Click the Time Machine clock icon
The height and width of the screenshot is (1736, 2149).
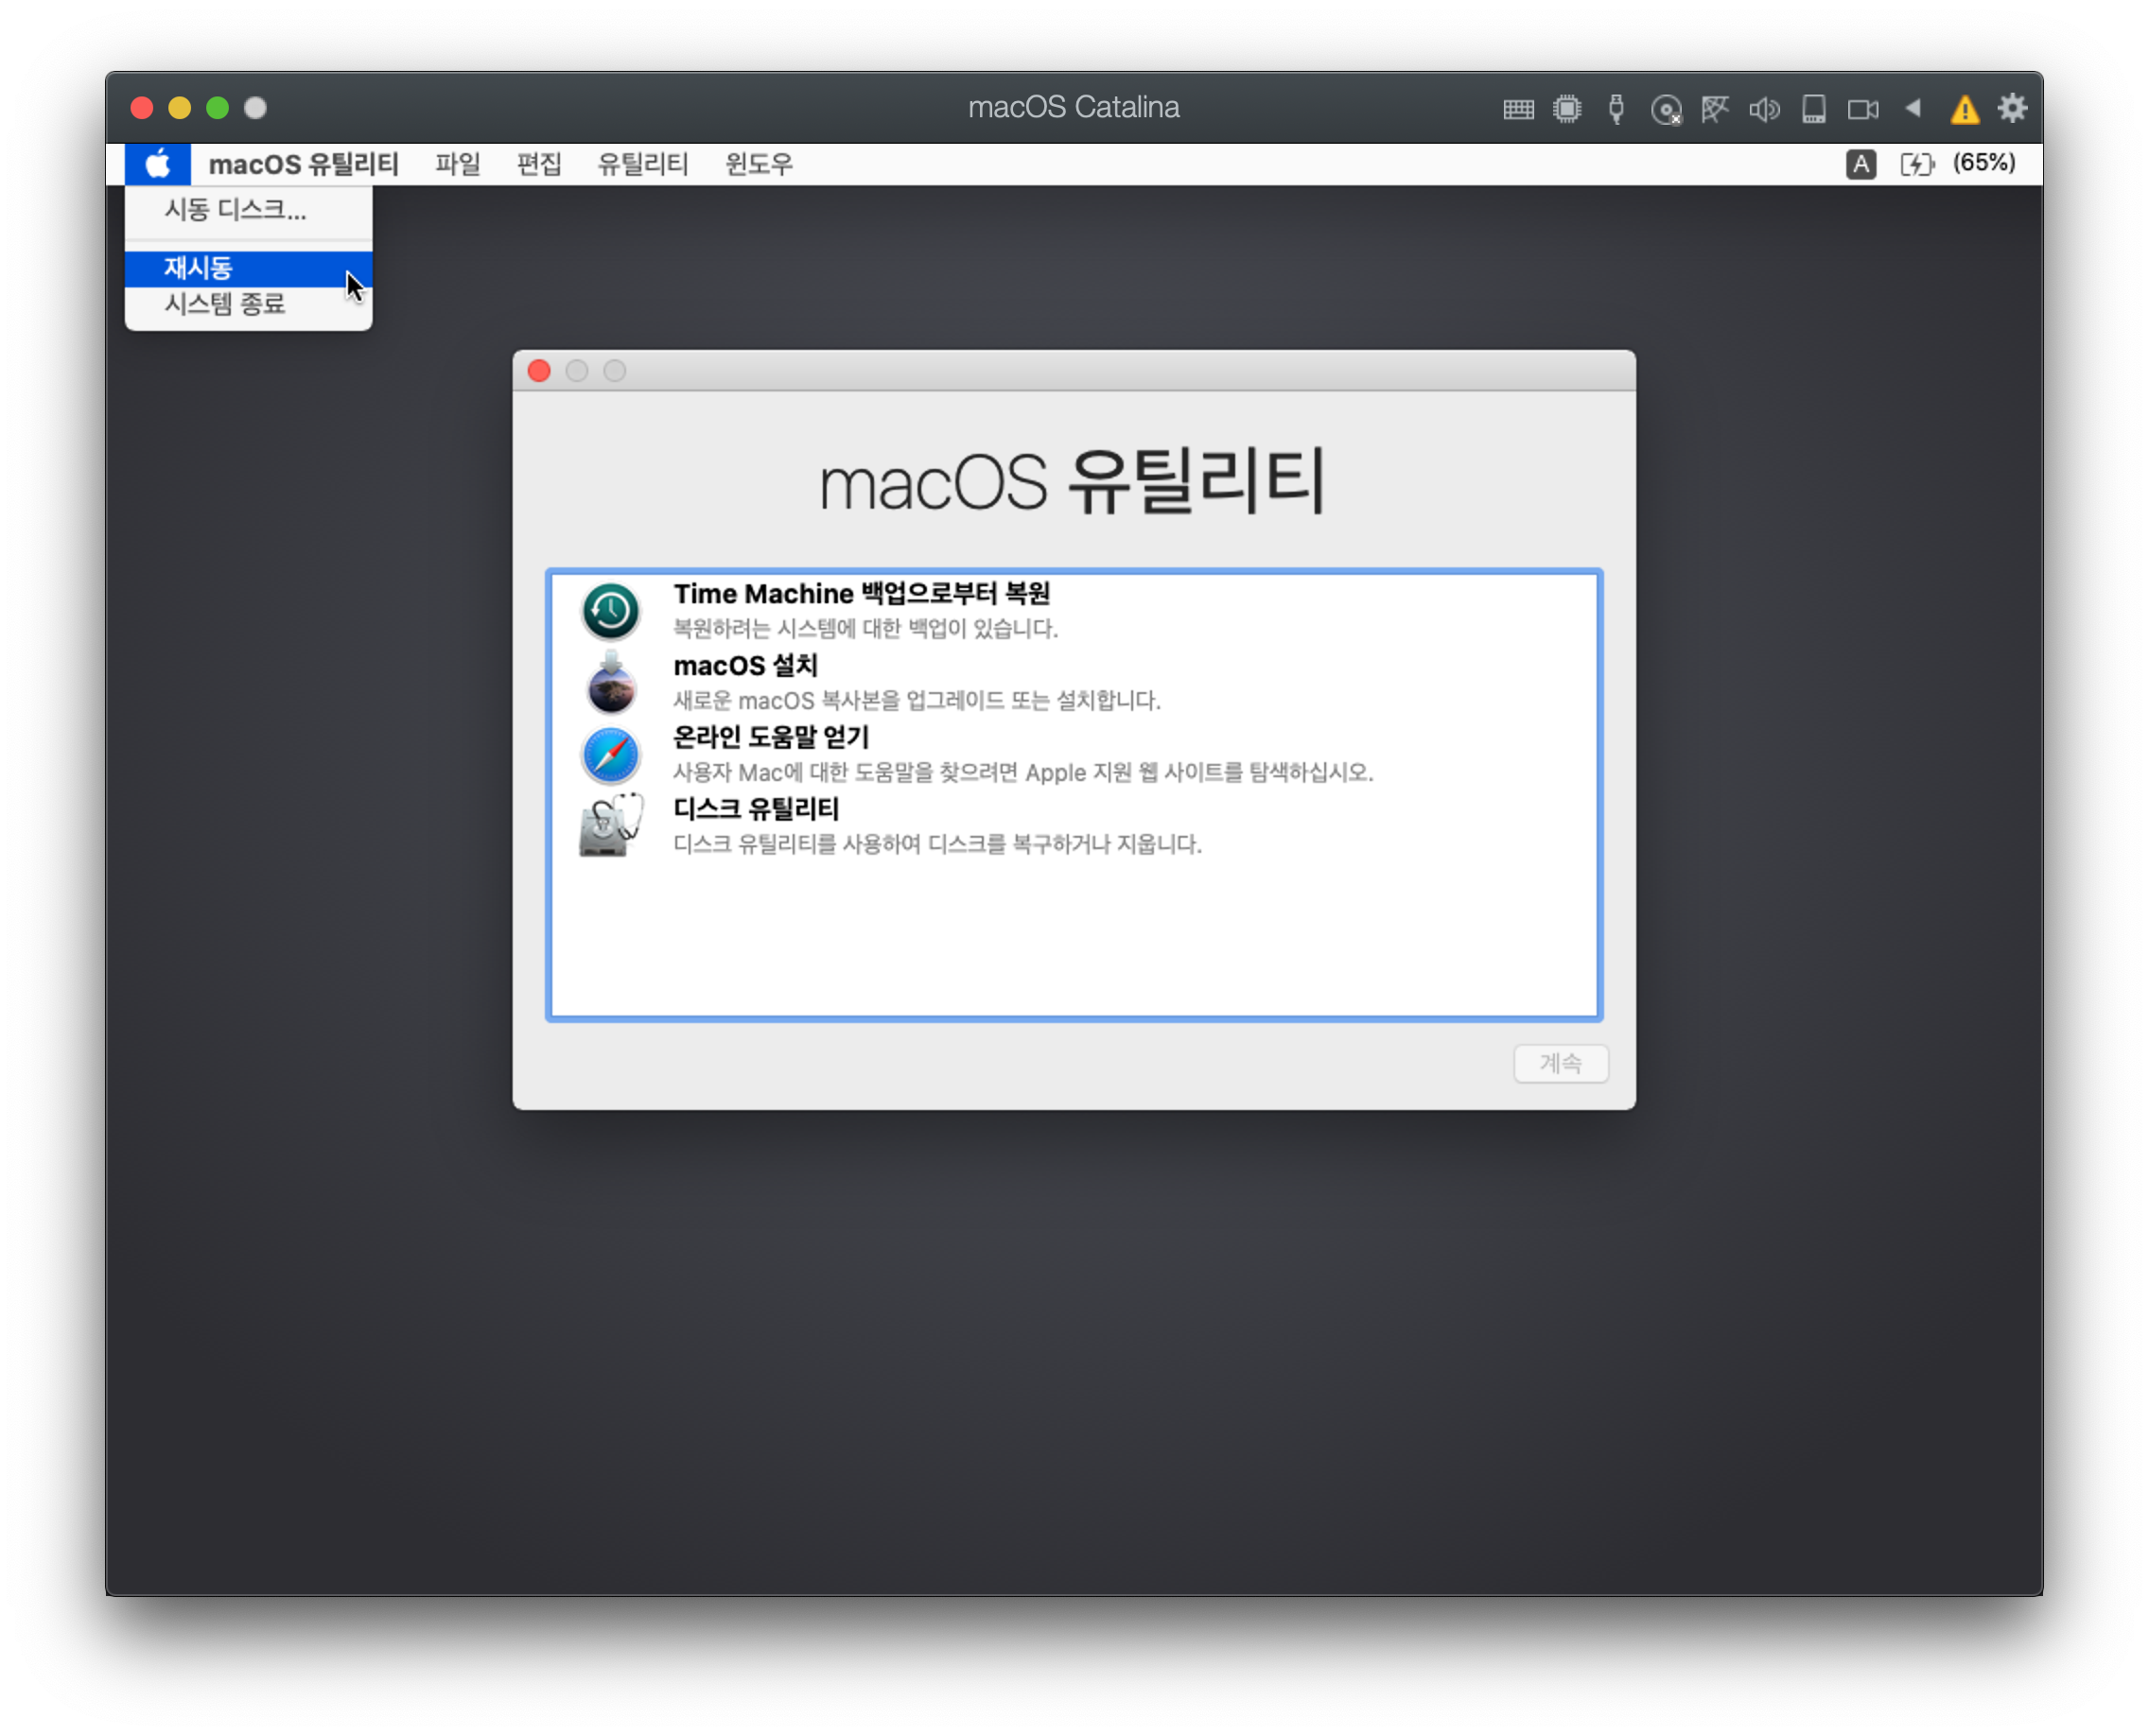pos(610,610)
